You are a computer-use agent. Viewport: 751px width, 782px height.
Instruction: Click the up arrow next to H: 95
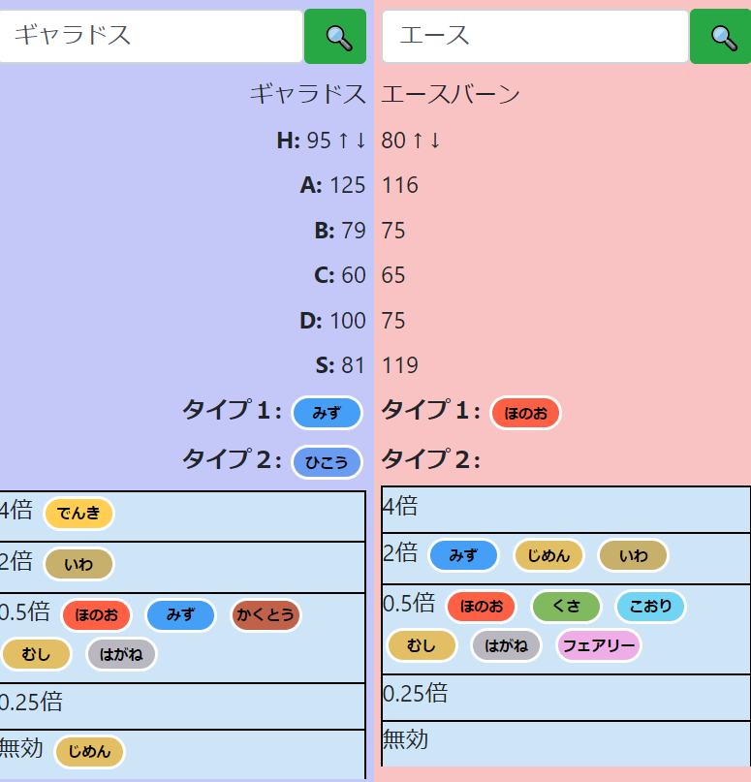pyautogui.click(x=343, y=141)
